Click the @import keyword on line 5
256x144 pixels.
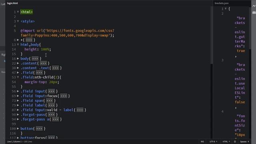pos(28,30)
